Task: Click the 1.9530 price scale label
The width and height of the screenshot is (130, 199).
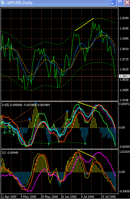Action: point(124,80)
